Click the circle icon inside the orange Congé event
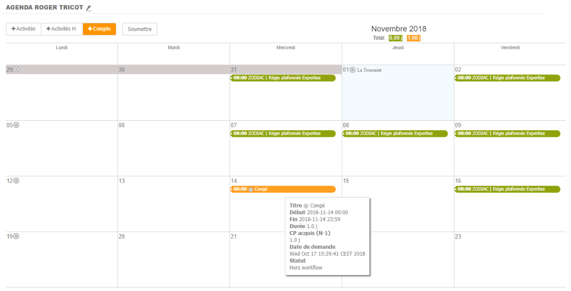The image size is (571, 291). tap(251, 190)
